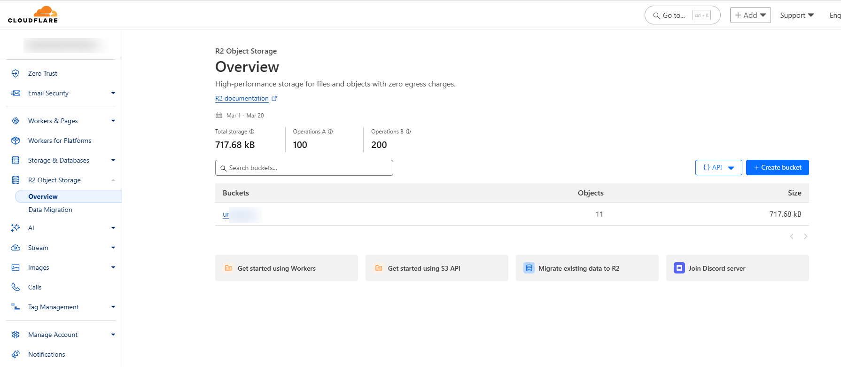Screen dimensions: 841x367
Task: Click the Search buckets input field
Action: (x=304, y=168)
